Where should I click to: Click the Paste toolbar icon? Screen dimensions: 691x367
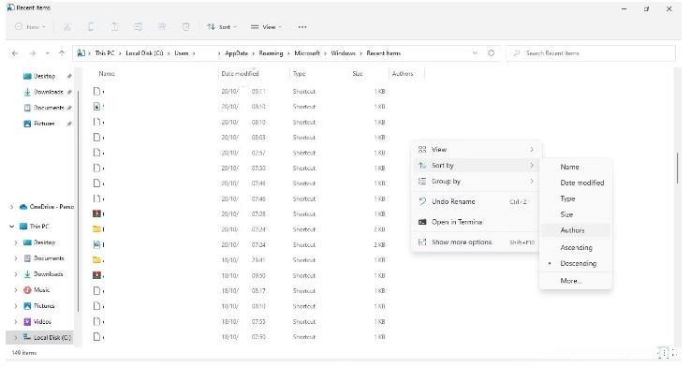(x=114, y=27)
